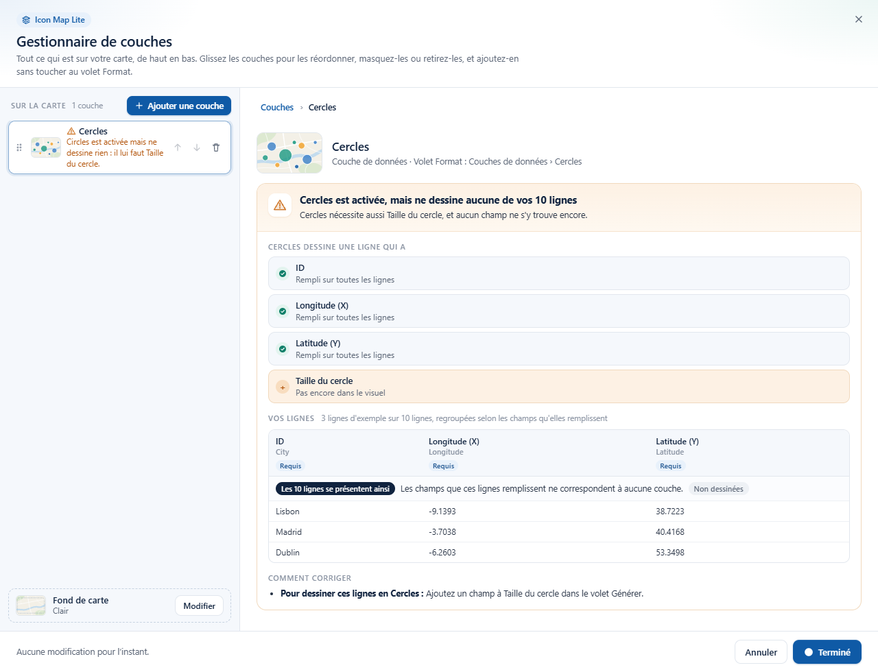Select the Taille du cercle requirement row
Screen dimensions: 878x672
559,387
